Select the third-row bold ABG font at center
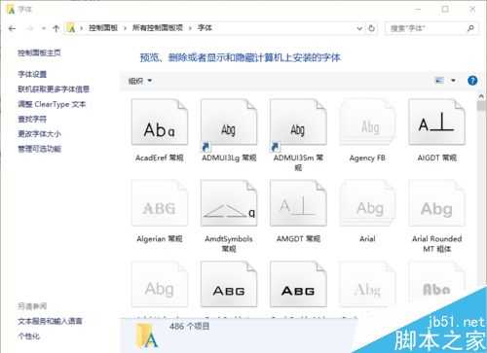This screenshot has height=353, width=487. [298, 284]
